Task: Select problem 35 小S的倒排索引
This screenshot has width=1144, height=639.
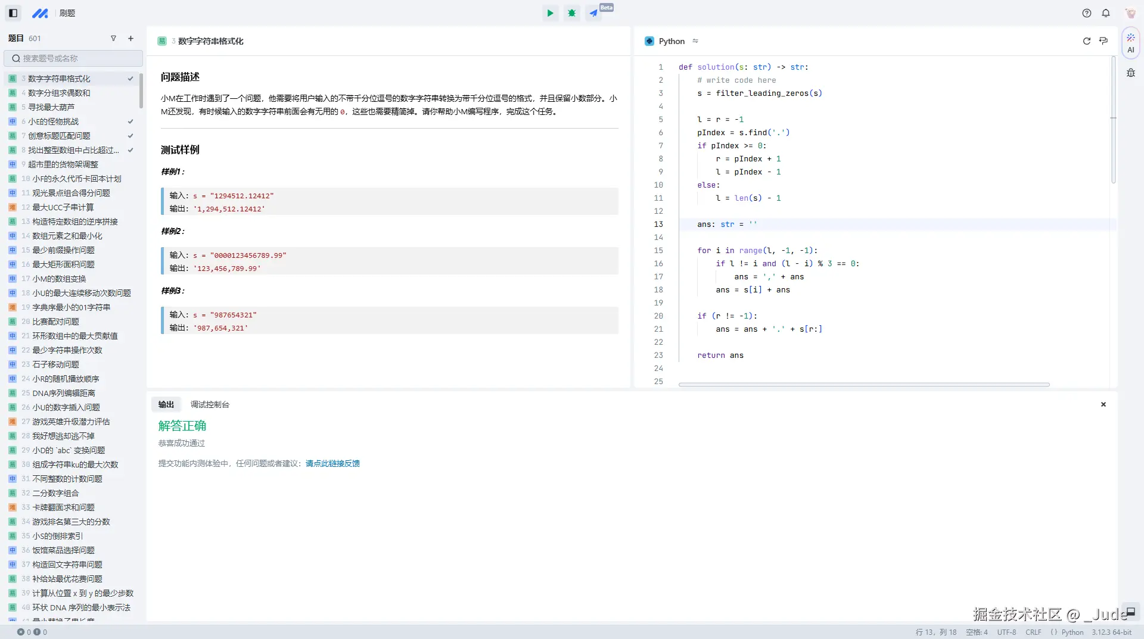Action: 71,536
